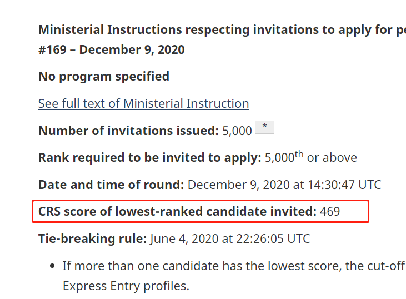
Task: Click the 5,000 invitations issued value
Action: 237,131
